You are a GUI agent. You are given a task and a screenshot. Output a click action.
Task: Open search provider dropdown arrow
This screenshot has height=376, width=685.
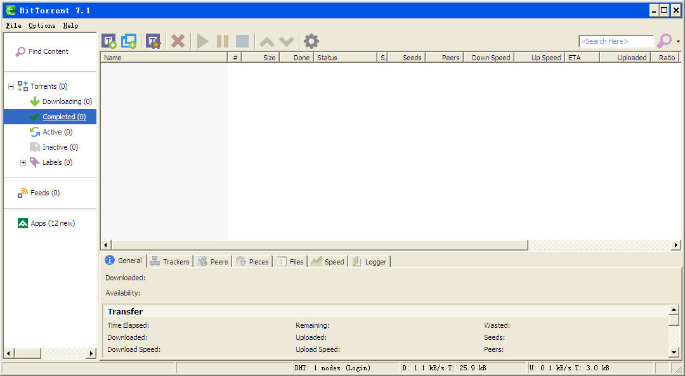coord(678,41)
